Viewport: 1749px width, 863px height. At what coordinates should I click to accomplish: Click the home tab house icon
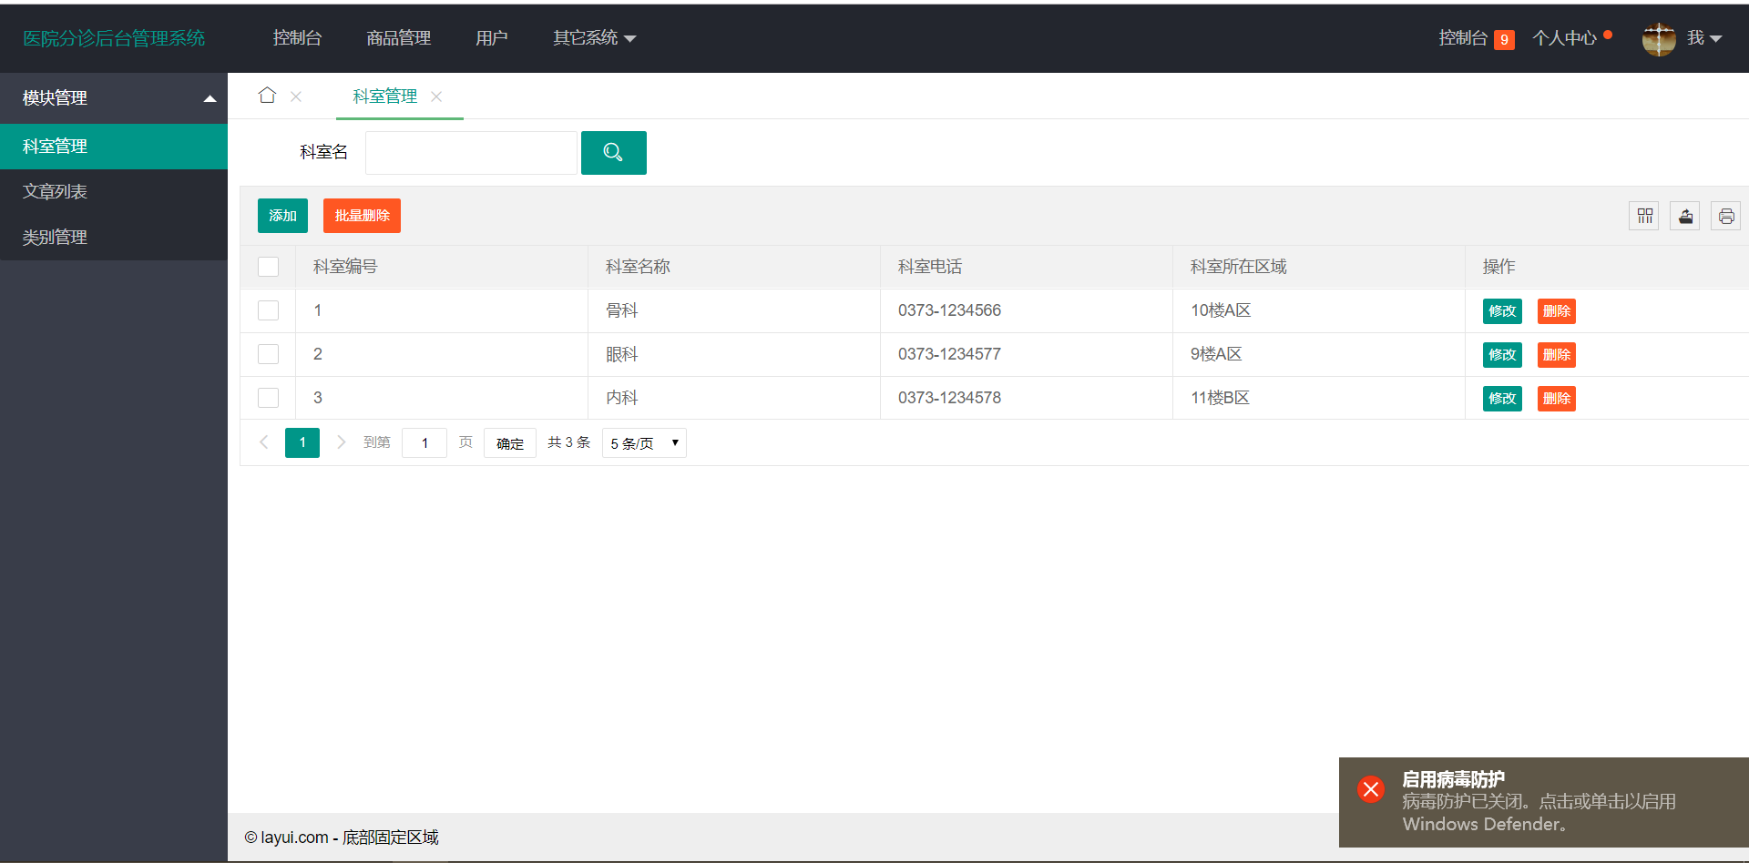tap(267, 95)
